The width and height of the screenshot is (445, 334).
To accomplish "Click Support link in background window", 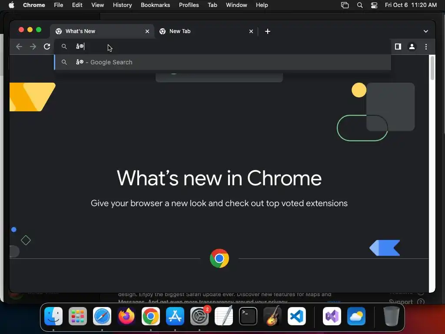I will (x=401, y=302).
